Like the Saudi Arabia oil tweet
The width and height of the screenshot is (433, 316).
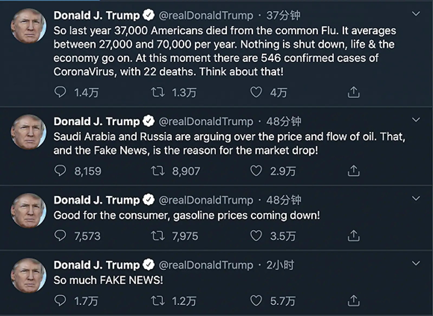(256, 171)
